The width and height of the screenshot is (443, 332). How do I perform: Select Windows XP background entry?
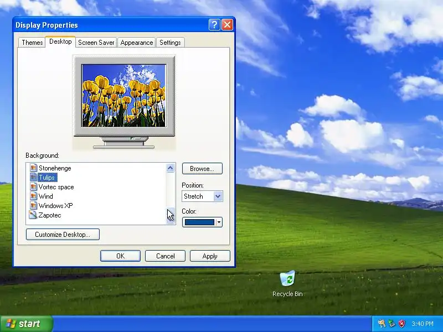coord(56,205)
